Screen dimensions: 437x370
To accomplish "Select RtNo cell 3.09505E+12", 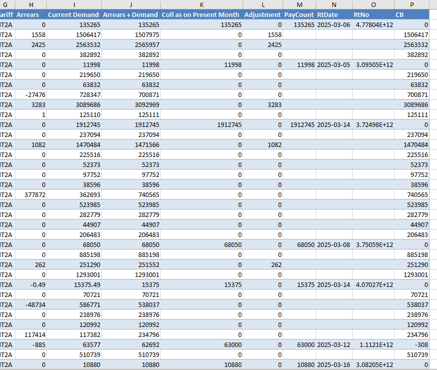I will pos(373,64).
